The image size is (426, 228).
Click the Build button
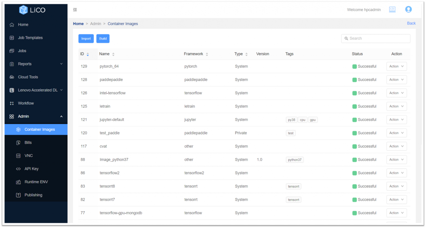(103, 39)
